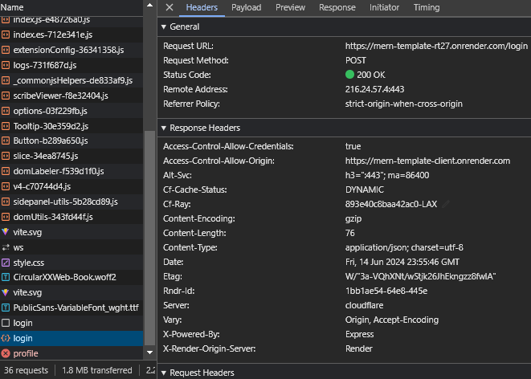Click the red error icon beside profile

point(6,353)
